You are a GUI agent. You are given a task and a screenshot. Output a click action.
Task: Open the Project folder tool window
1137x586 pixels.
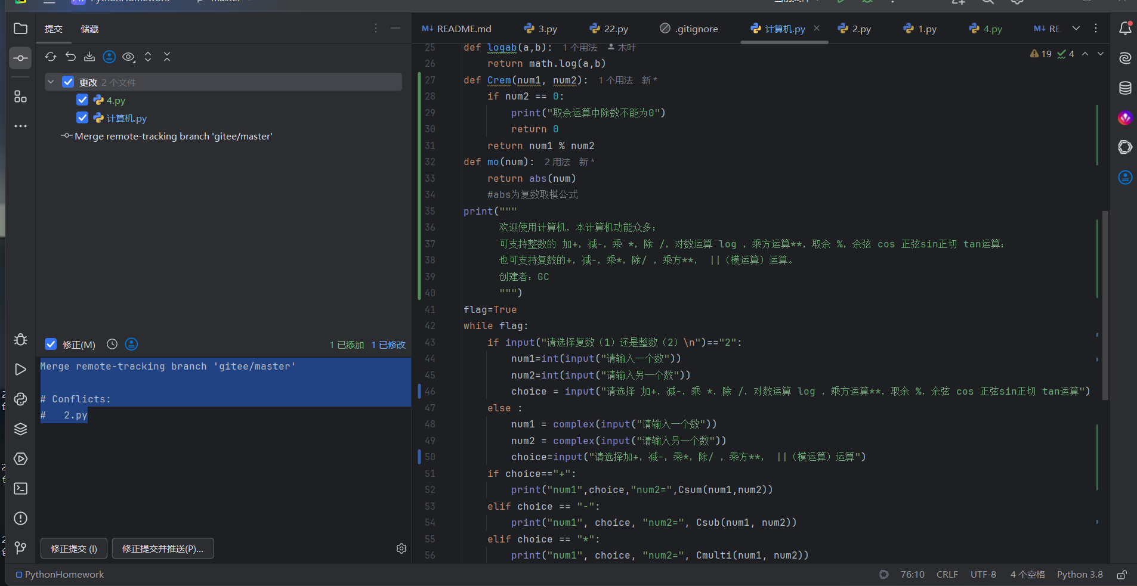[x=20, y=29]
